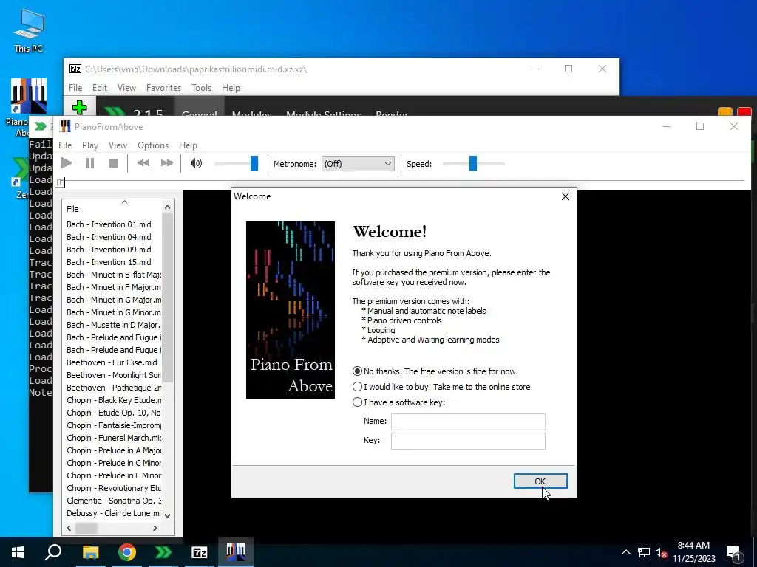Click the Speed slider handle

[473, 163]
